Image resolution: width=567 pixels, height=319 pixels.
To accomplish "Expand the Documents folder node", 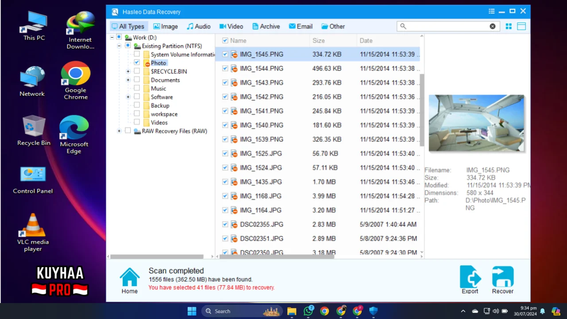I will (x=128, y=80).
